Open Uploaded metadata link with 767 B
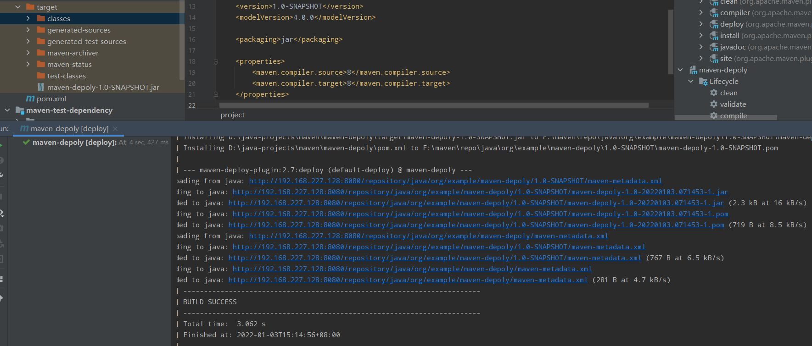The height and width of the screenshot is (346, 812). click(x=435, y=258)
